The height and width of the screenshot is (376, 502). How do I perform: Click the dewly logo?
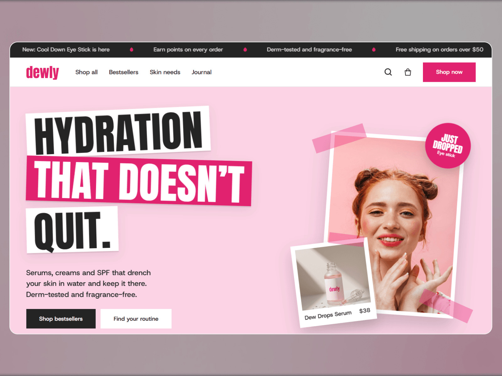[42, 72]
